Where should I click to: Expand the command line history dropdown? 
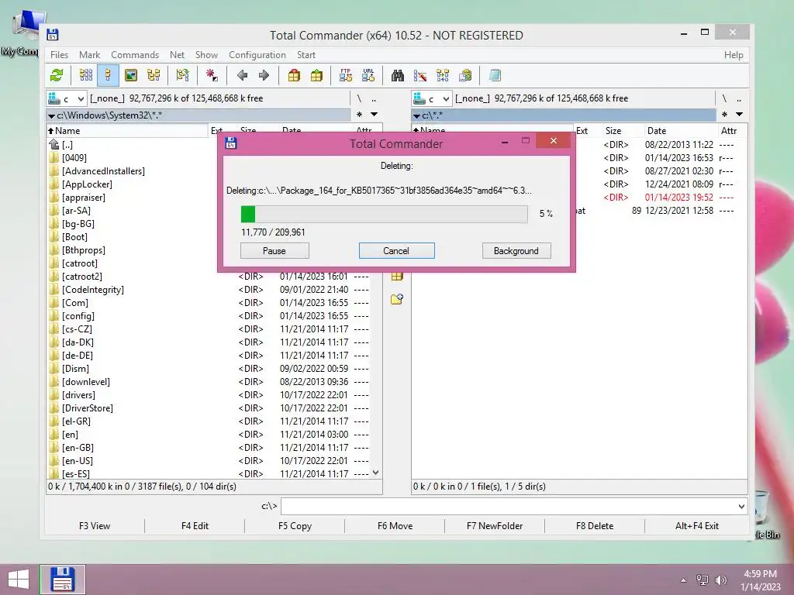click(741, 506)
